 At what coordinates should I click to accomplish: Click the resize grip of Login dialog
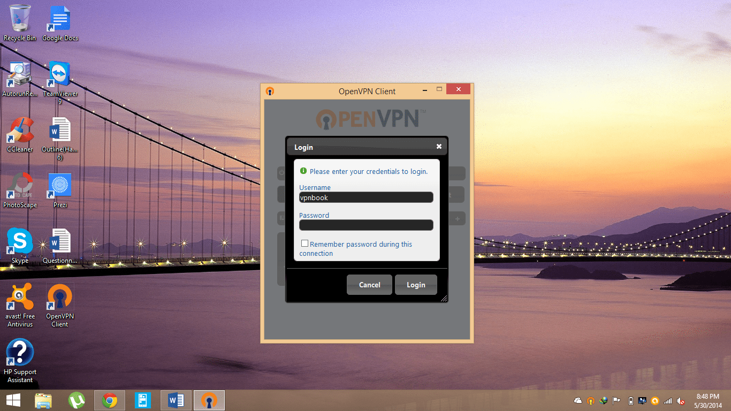[x=444, y=299]
